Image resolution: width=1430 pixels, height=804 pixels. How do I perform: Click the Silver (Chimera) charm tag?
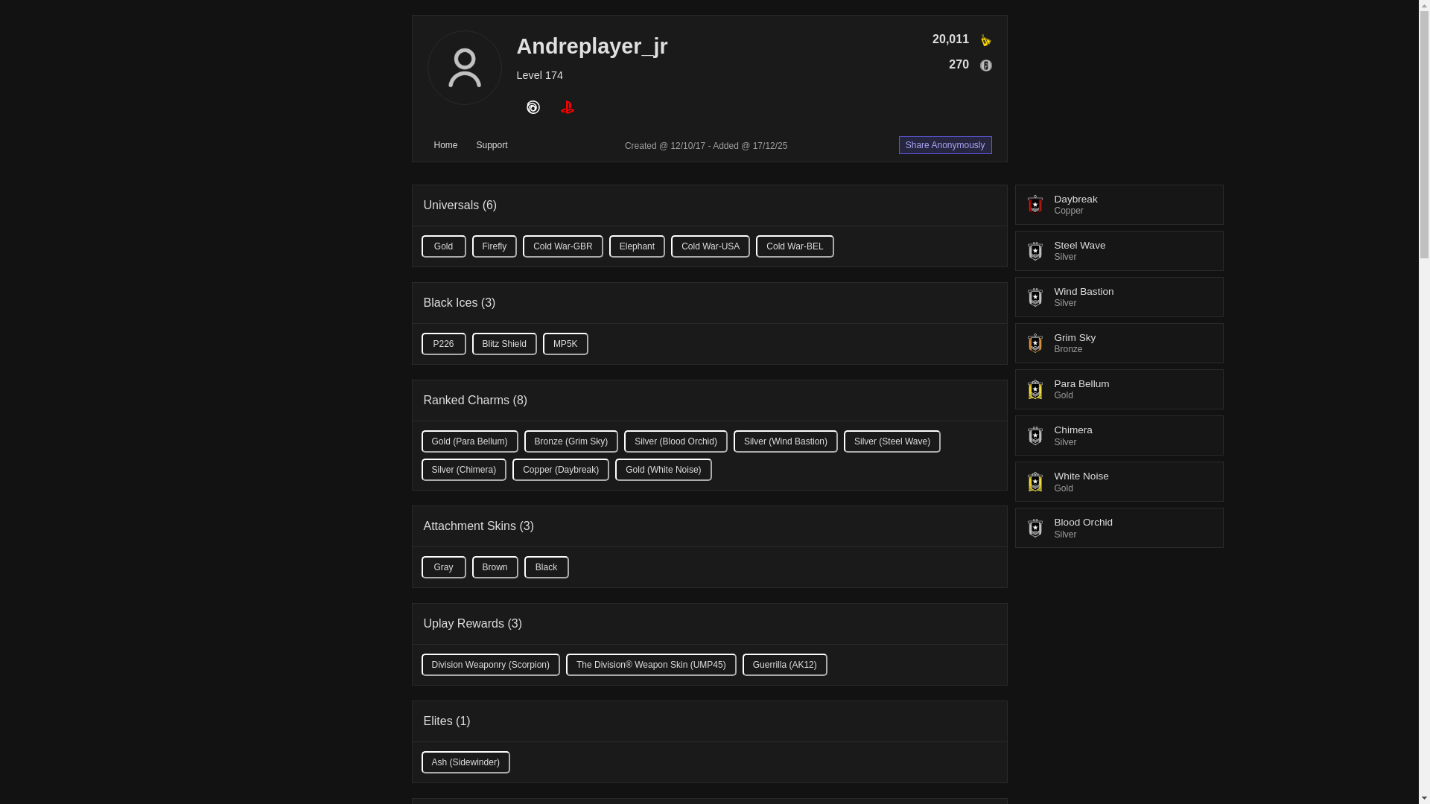[x=464, y=470]
